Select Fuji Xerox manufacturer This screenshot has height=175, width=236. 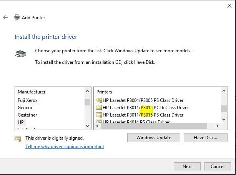[x=28, y=100]
